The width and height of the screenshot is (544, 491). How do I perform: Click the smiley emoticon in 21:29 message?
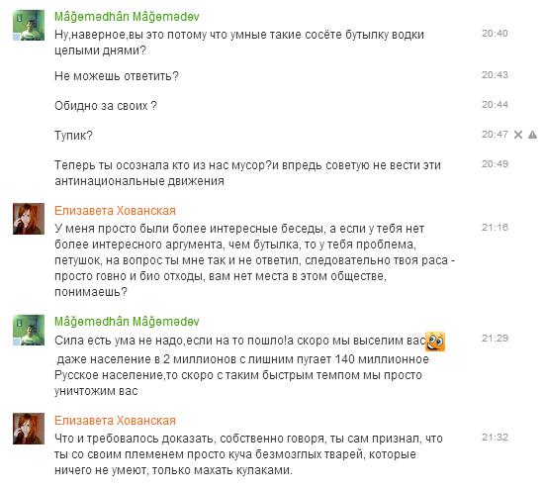(x=435, y=342)
